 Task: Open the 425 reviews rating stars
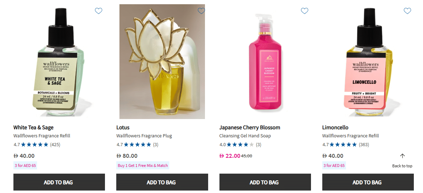[35, 144]
